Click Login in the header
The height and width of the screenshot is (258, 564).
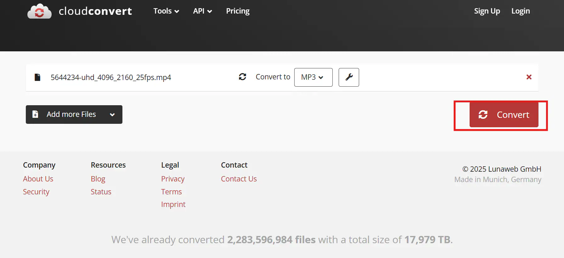click(521, 11)
